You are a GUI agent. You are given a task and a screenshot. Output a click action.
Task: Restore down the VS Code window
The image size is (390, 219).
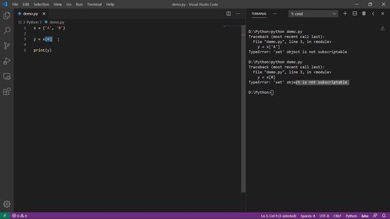point(370,4)
